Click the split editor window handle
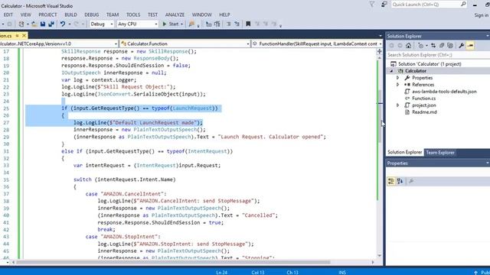The image size is (490, 275). click(x=380, y=51)
